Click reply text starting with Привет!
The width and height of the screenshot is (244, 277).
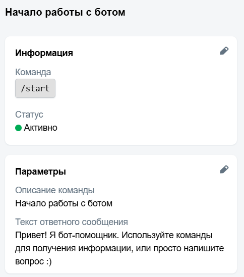(119, 248)
